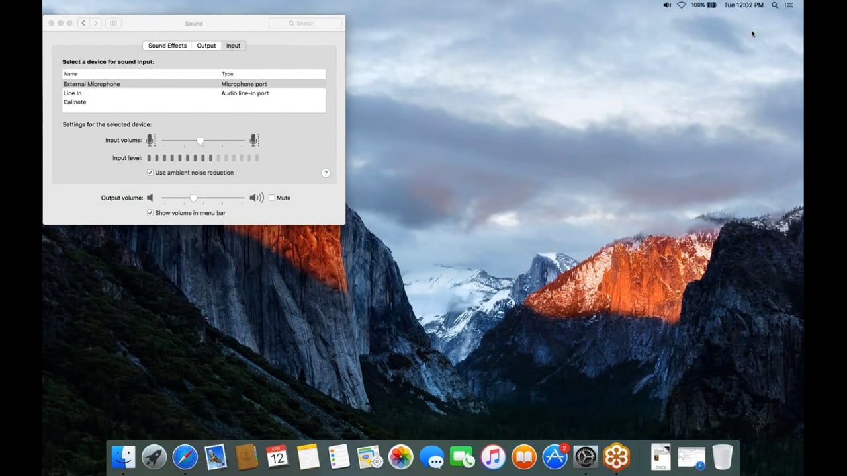The width and height of the screenshot is (847, 476).
Task: Open iBooks from the Dock
Action: coord(523,457)
